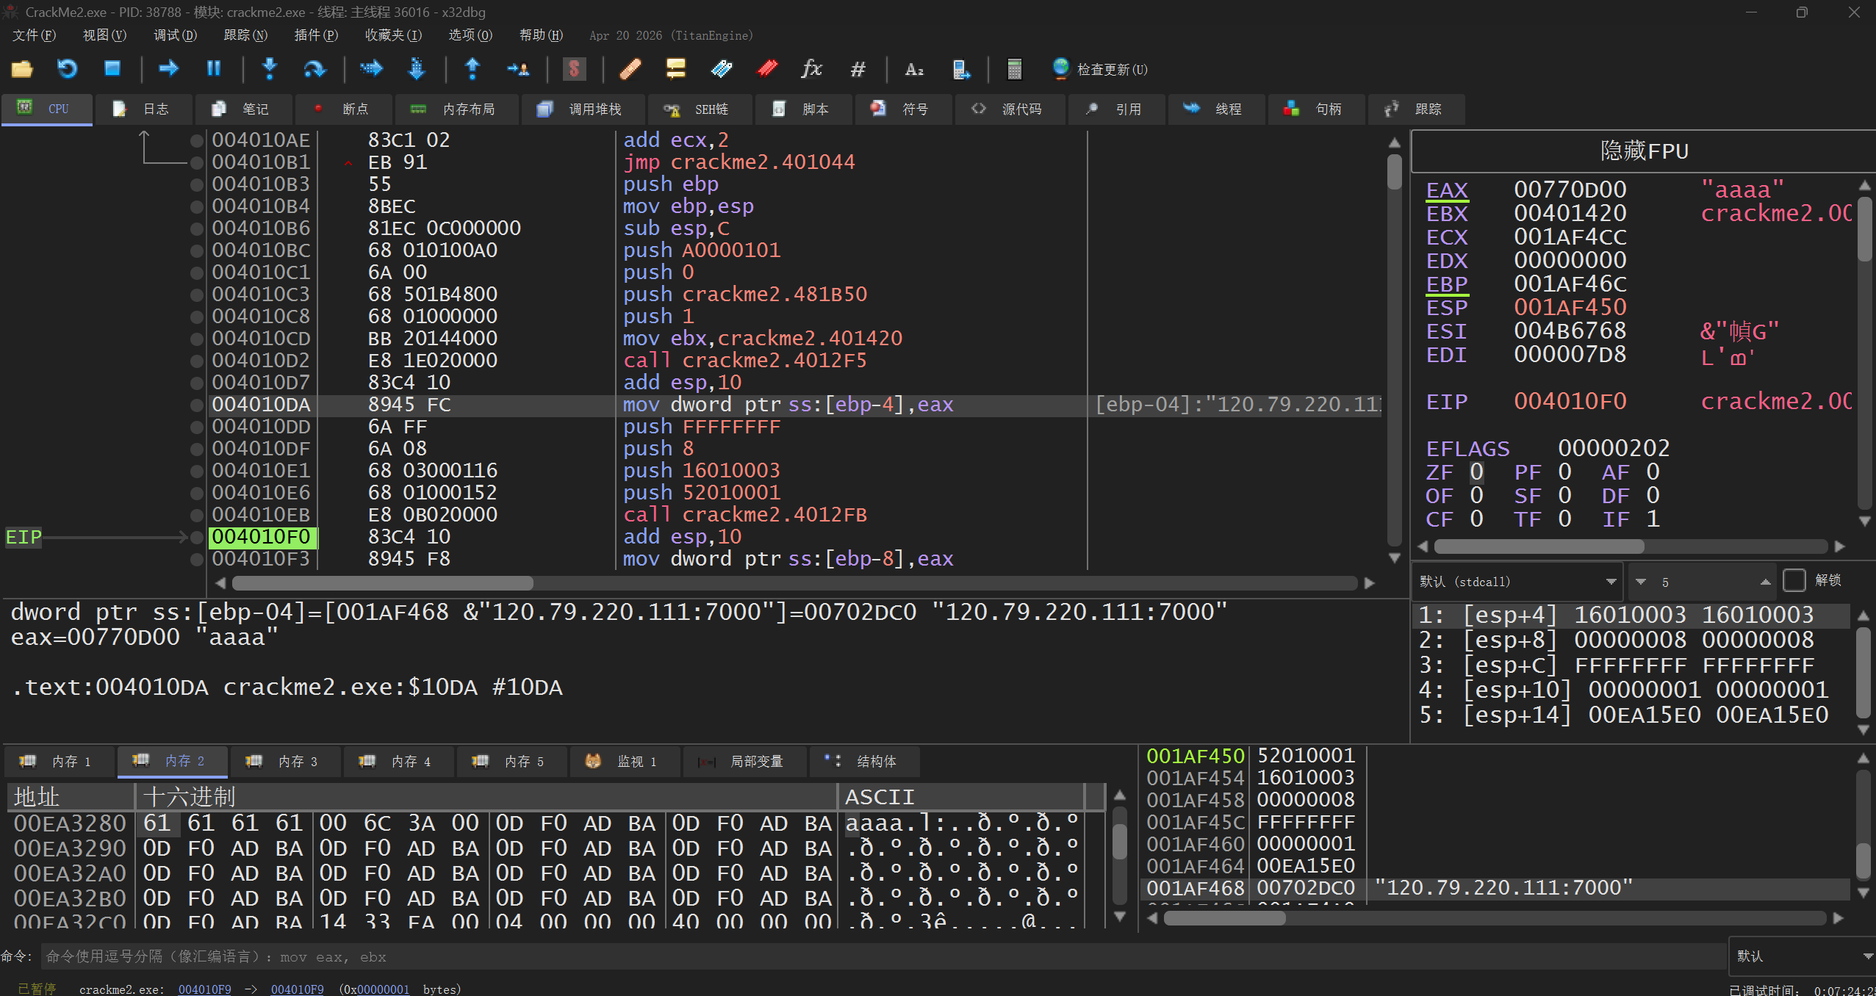Click the ASCII column header in the dump panel
The image size is (1876, 996).
pyautogui.click(x=960, y=797)
